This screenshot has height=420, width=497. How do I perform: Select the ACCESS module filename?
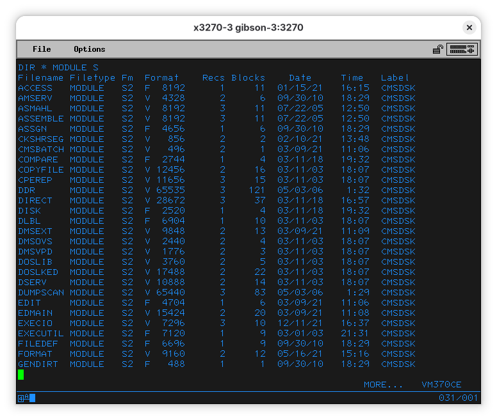[x=34, y=88]
